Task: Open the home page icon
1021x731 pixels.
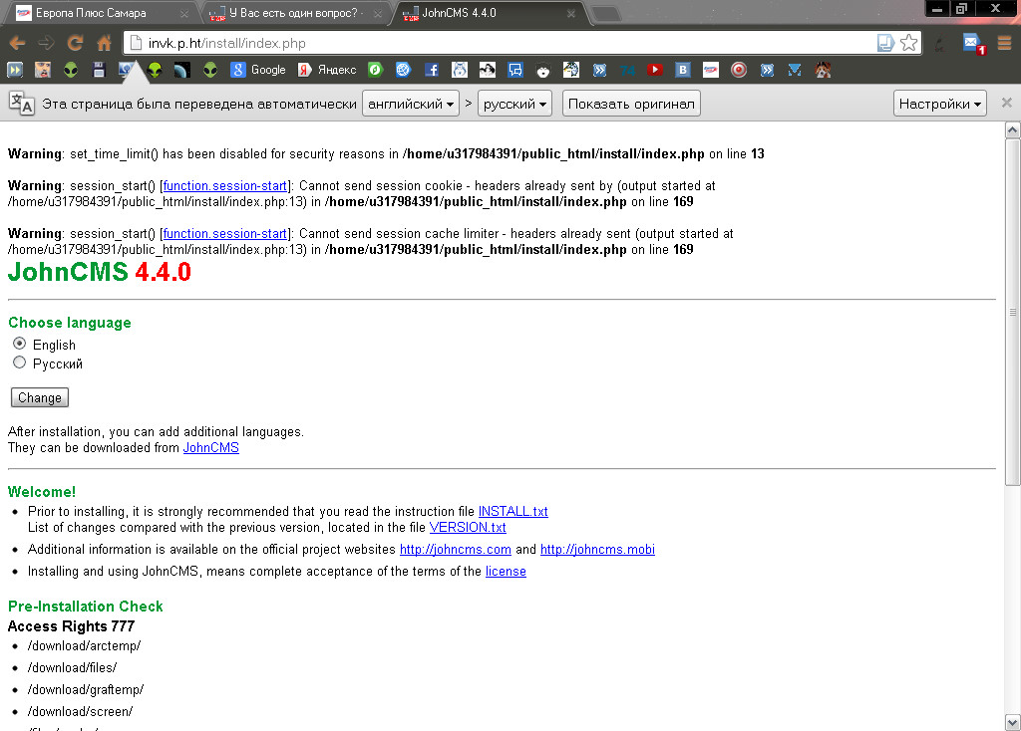Action: pos(104,44)
